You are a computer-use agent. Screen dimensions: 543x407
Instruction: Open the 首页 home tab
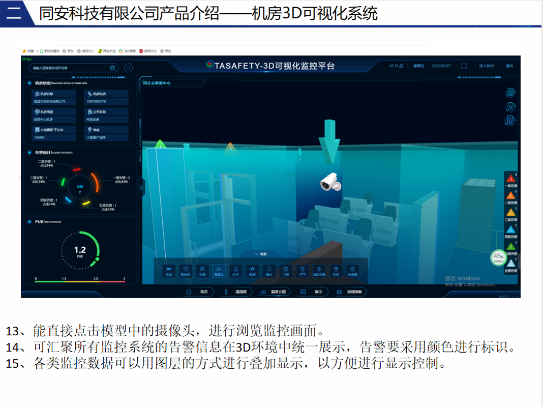click(x=197, y=292)
